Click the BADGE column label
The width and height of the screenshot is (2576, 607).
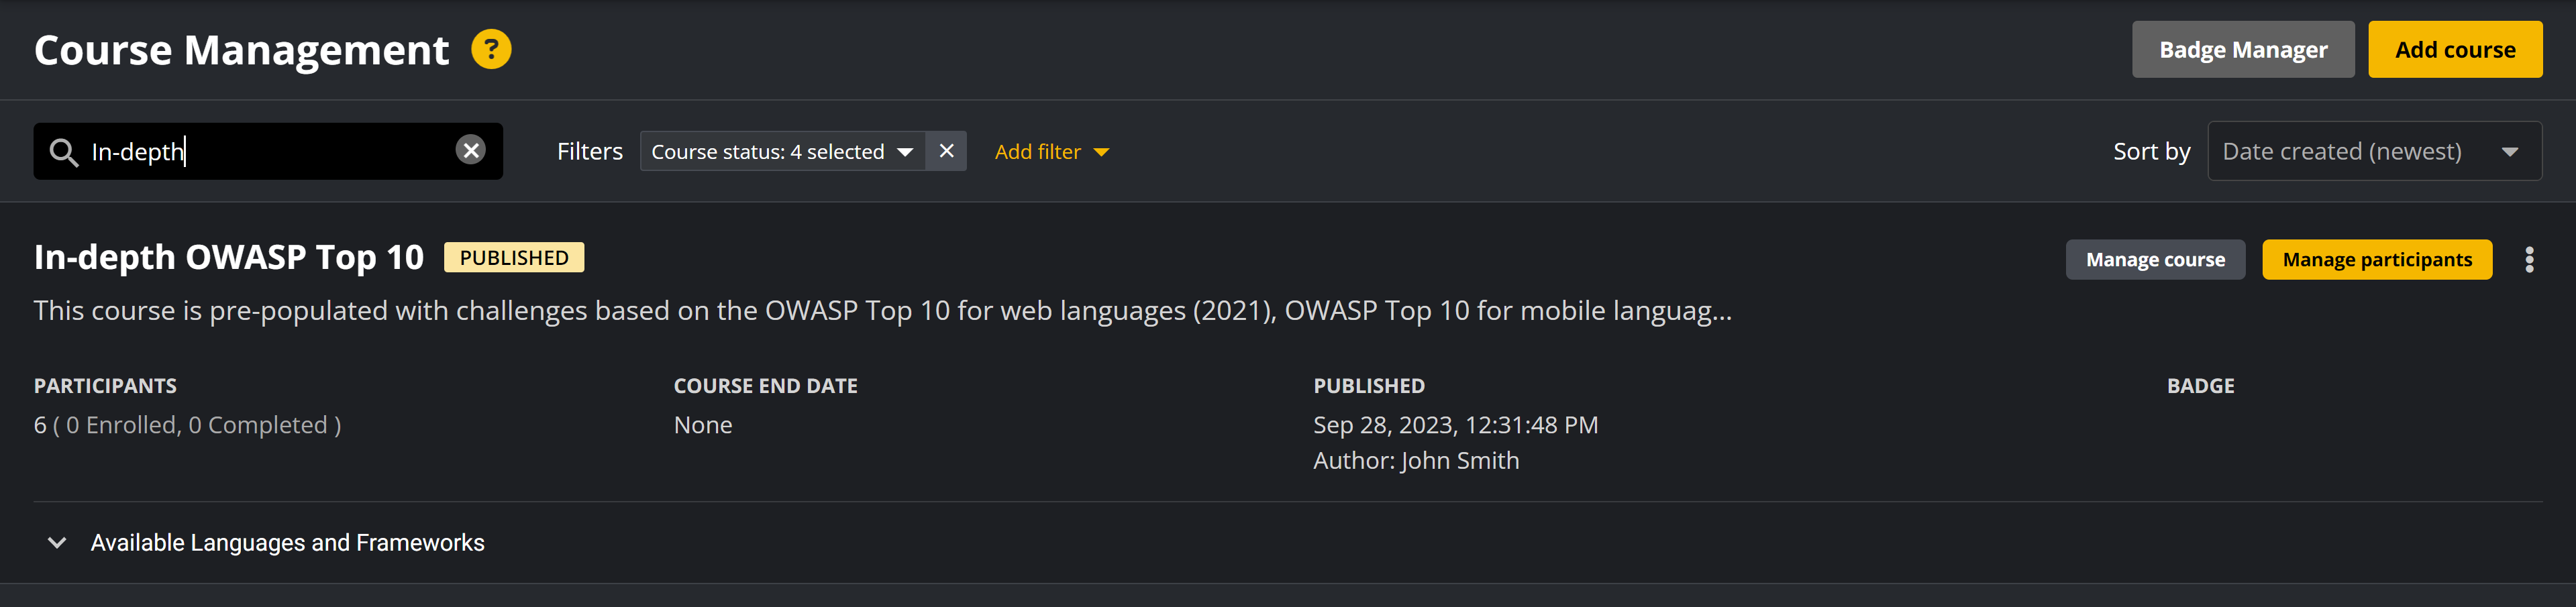pos(2200,386)
